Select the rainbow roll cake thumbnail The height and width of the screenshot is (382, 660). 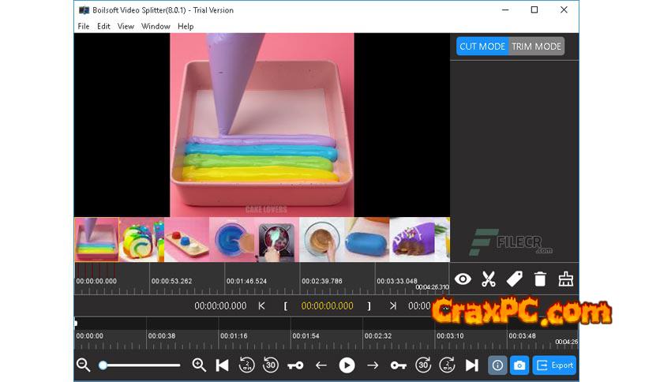pyautogui.click(x=141, y=240)
